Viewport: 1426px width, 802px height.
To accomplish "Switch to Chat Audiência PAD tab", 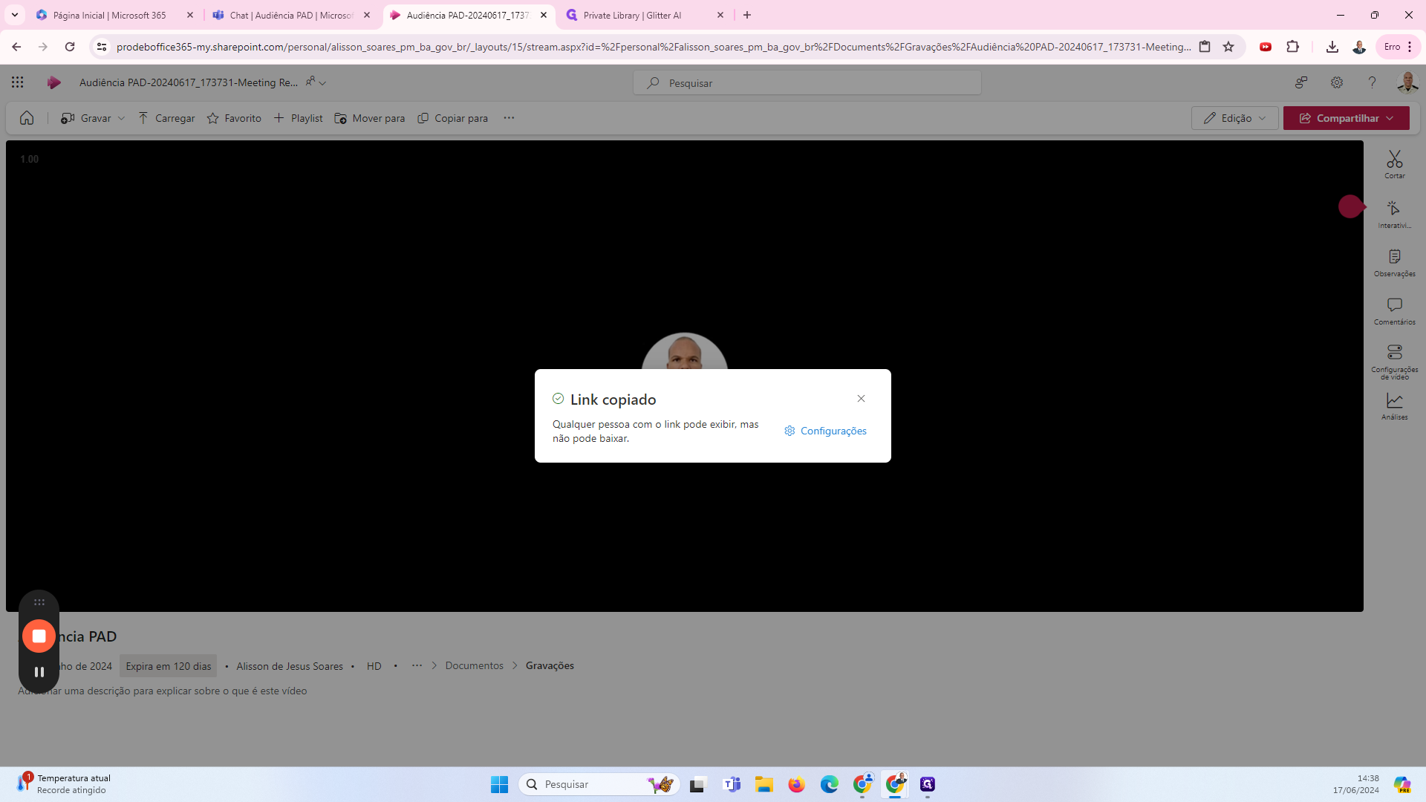I will tap(291, 15).
